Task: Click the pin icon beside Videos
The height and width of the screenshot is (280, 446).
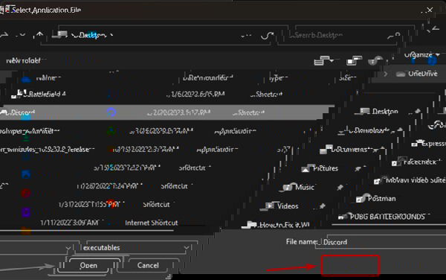Action: coord(322,206)
